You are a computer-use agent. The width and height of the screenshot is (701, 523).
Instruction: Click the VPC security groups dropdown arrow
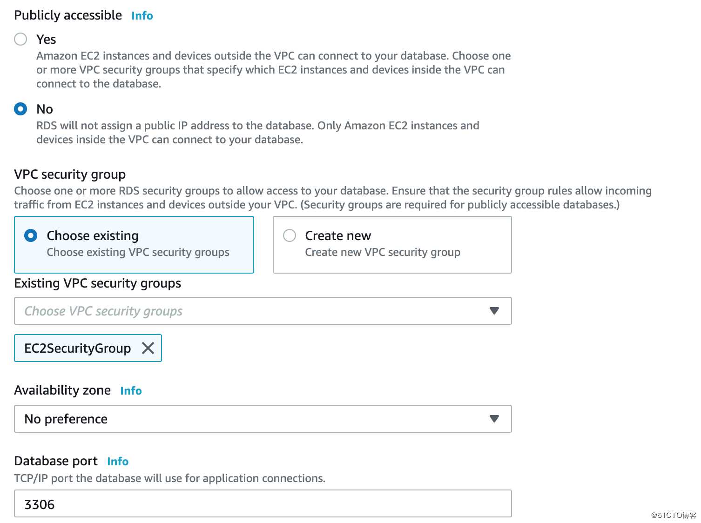[x=494, y=311]
